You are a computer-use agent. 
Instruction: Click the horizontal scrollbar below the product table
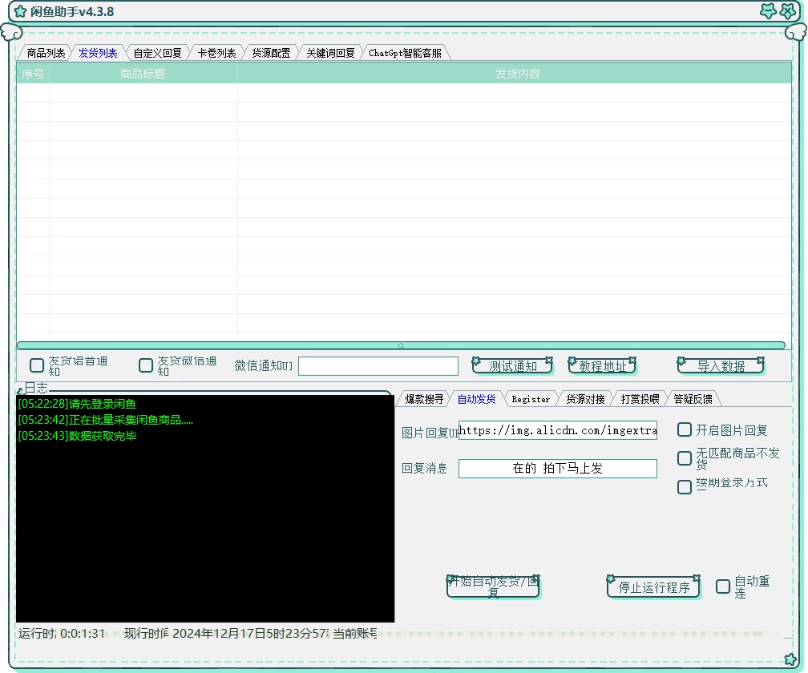click(x=400, y=345)
